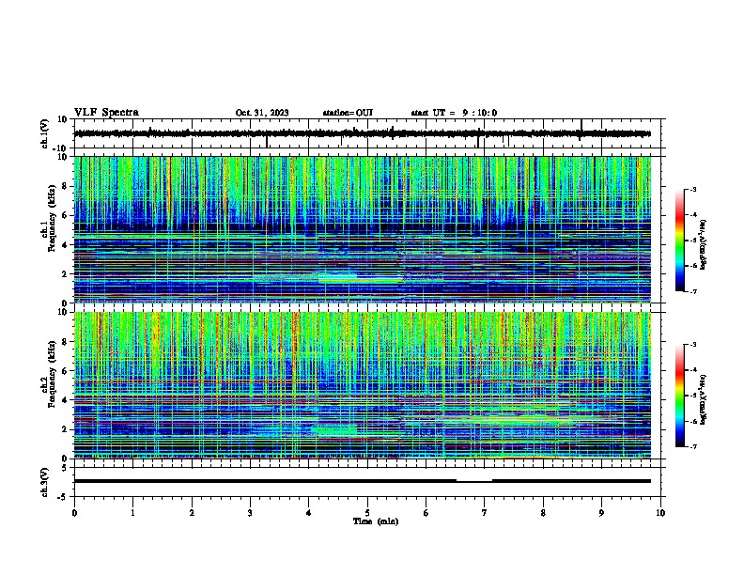Click time axis tick label "8"
This screenshot has width=744, height=575.
point(543,513)
